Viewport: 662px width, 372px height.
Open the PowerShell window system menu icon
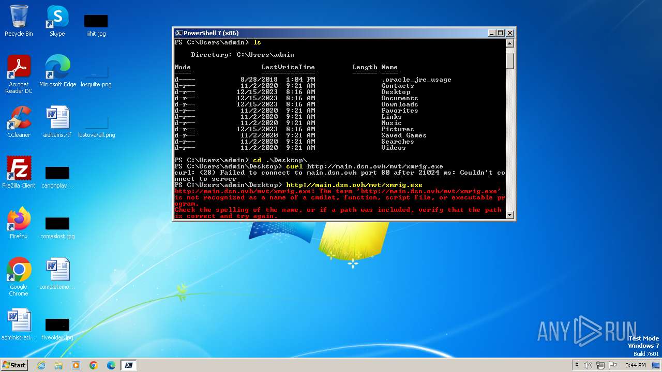pyautogui.click(x=179, y=33)
